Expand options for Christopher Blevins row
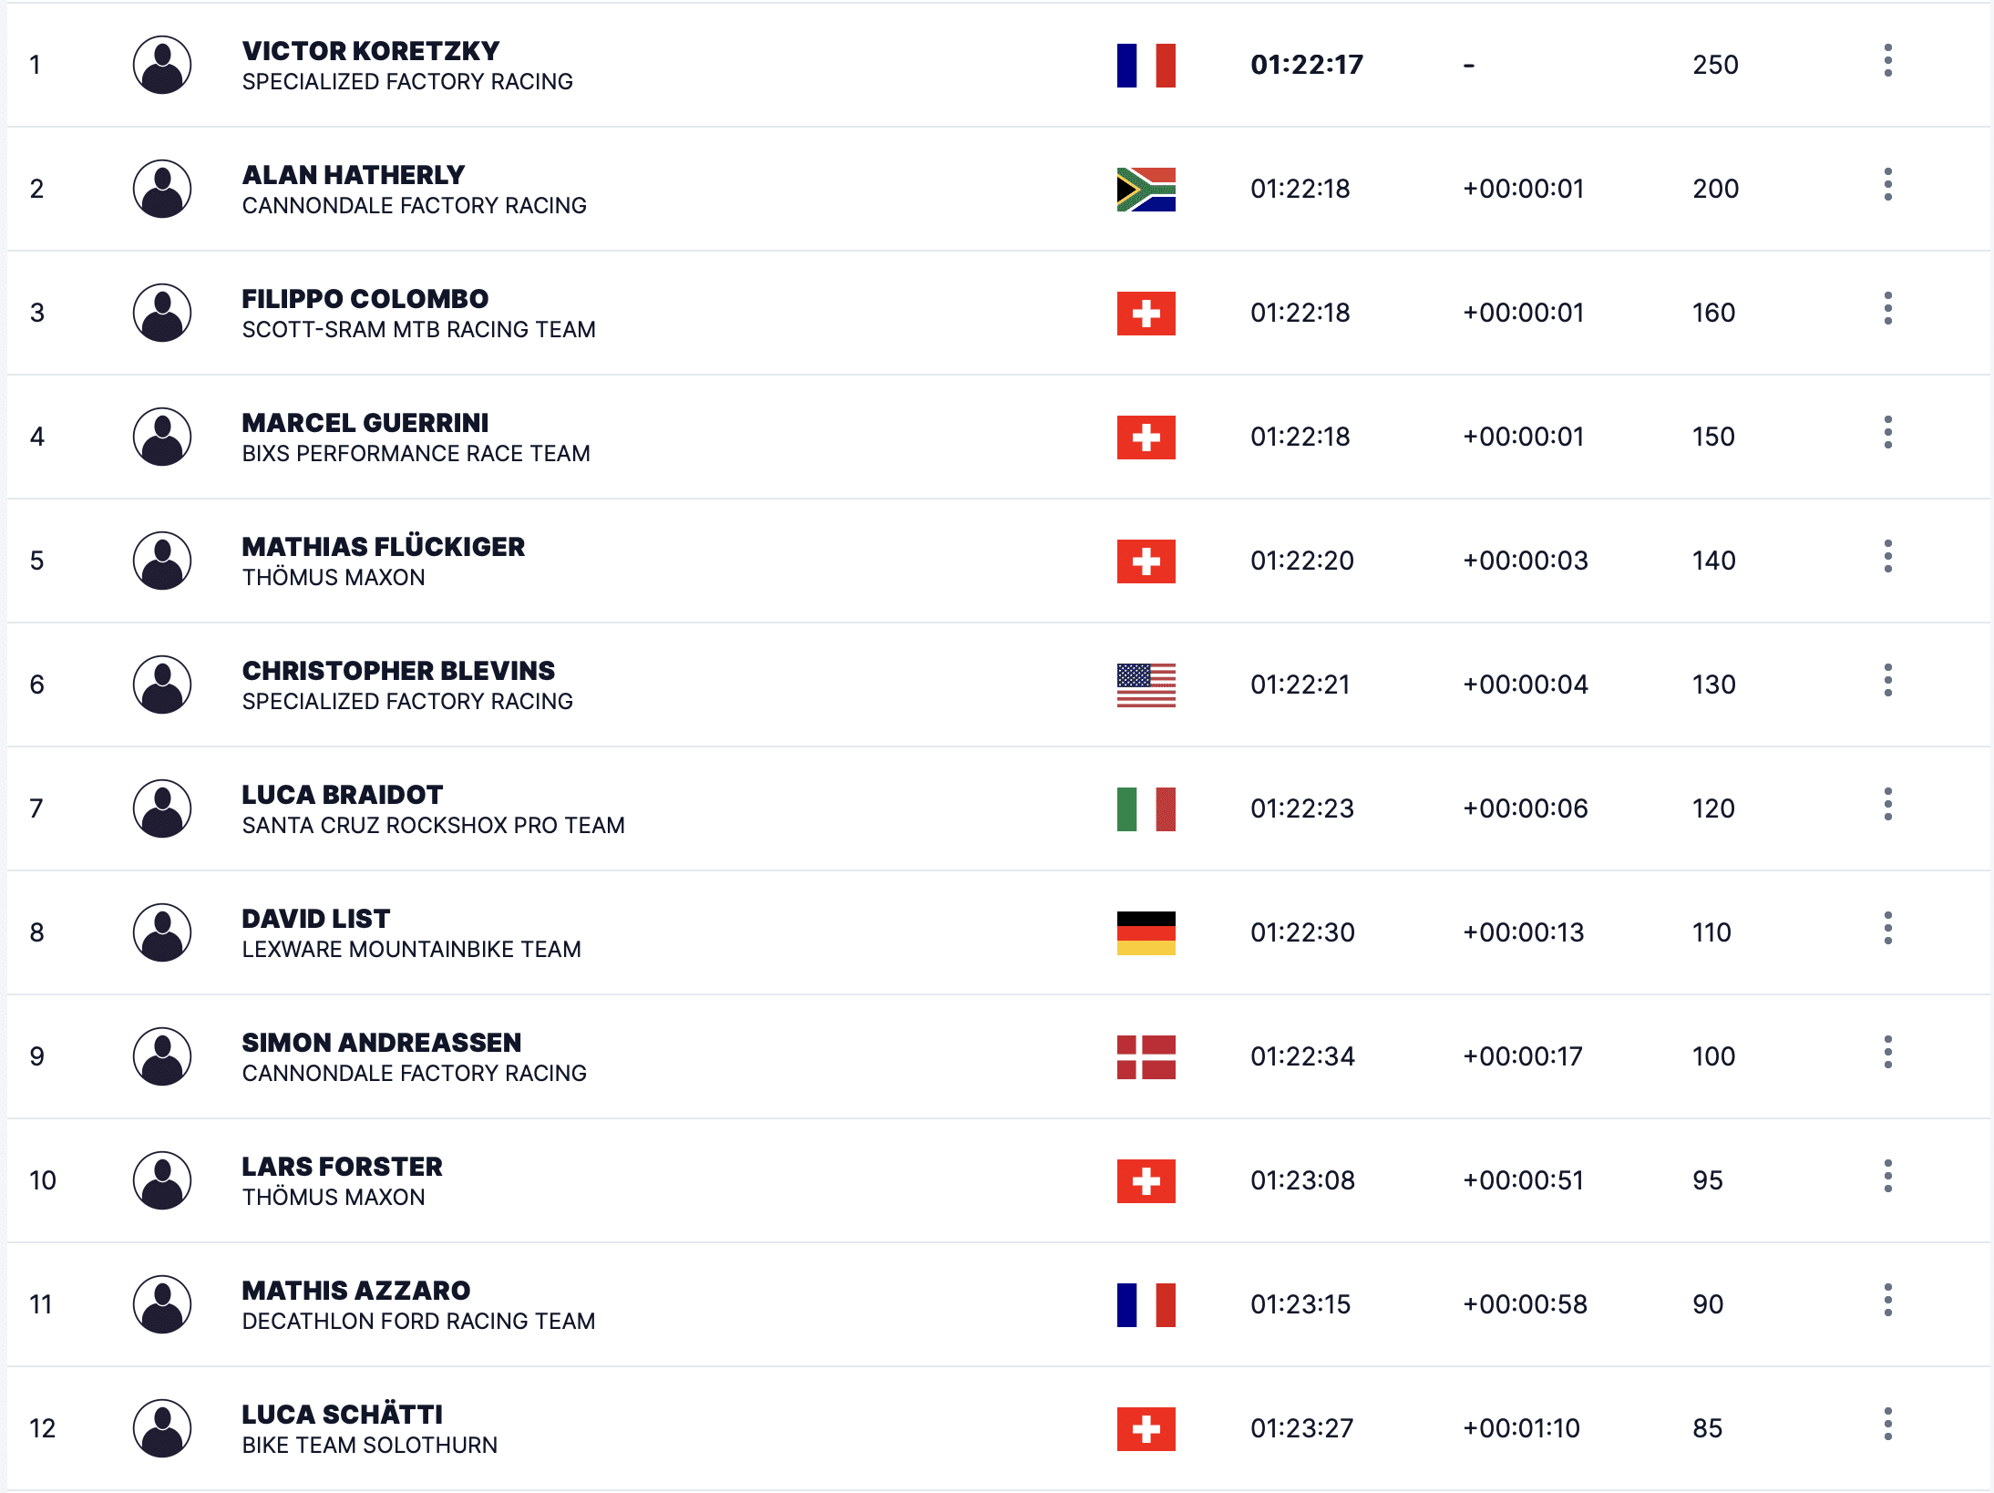The image size is (1994, 1493). 1887,681
